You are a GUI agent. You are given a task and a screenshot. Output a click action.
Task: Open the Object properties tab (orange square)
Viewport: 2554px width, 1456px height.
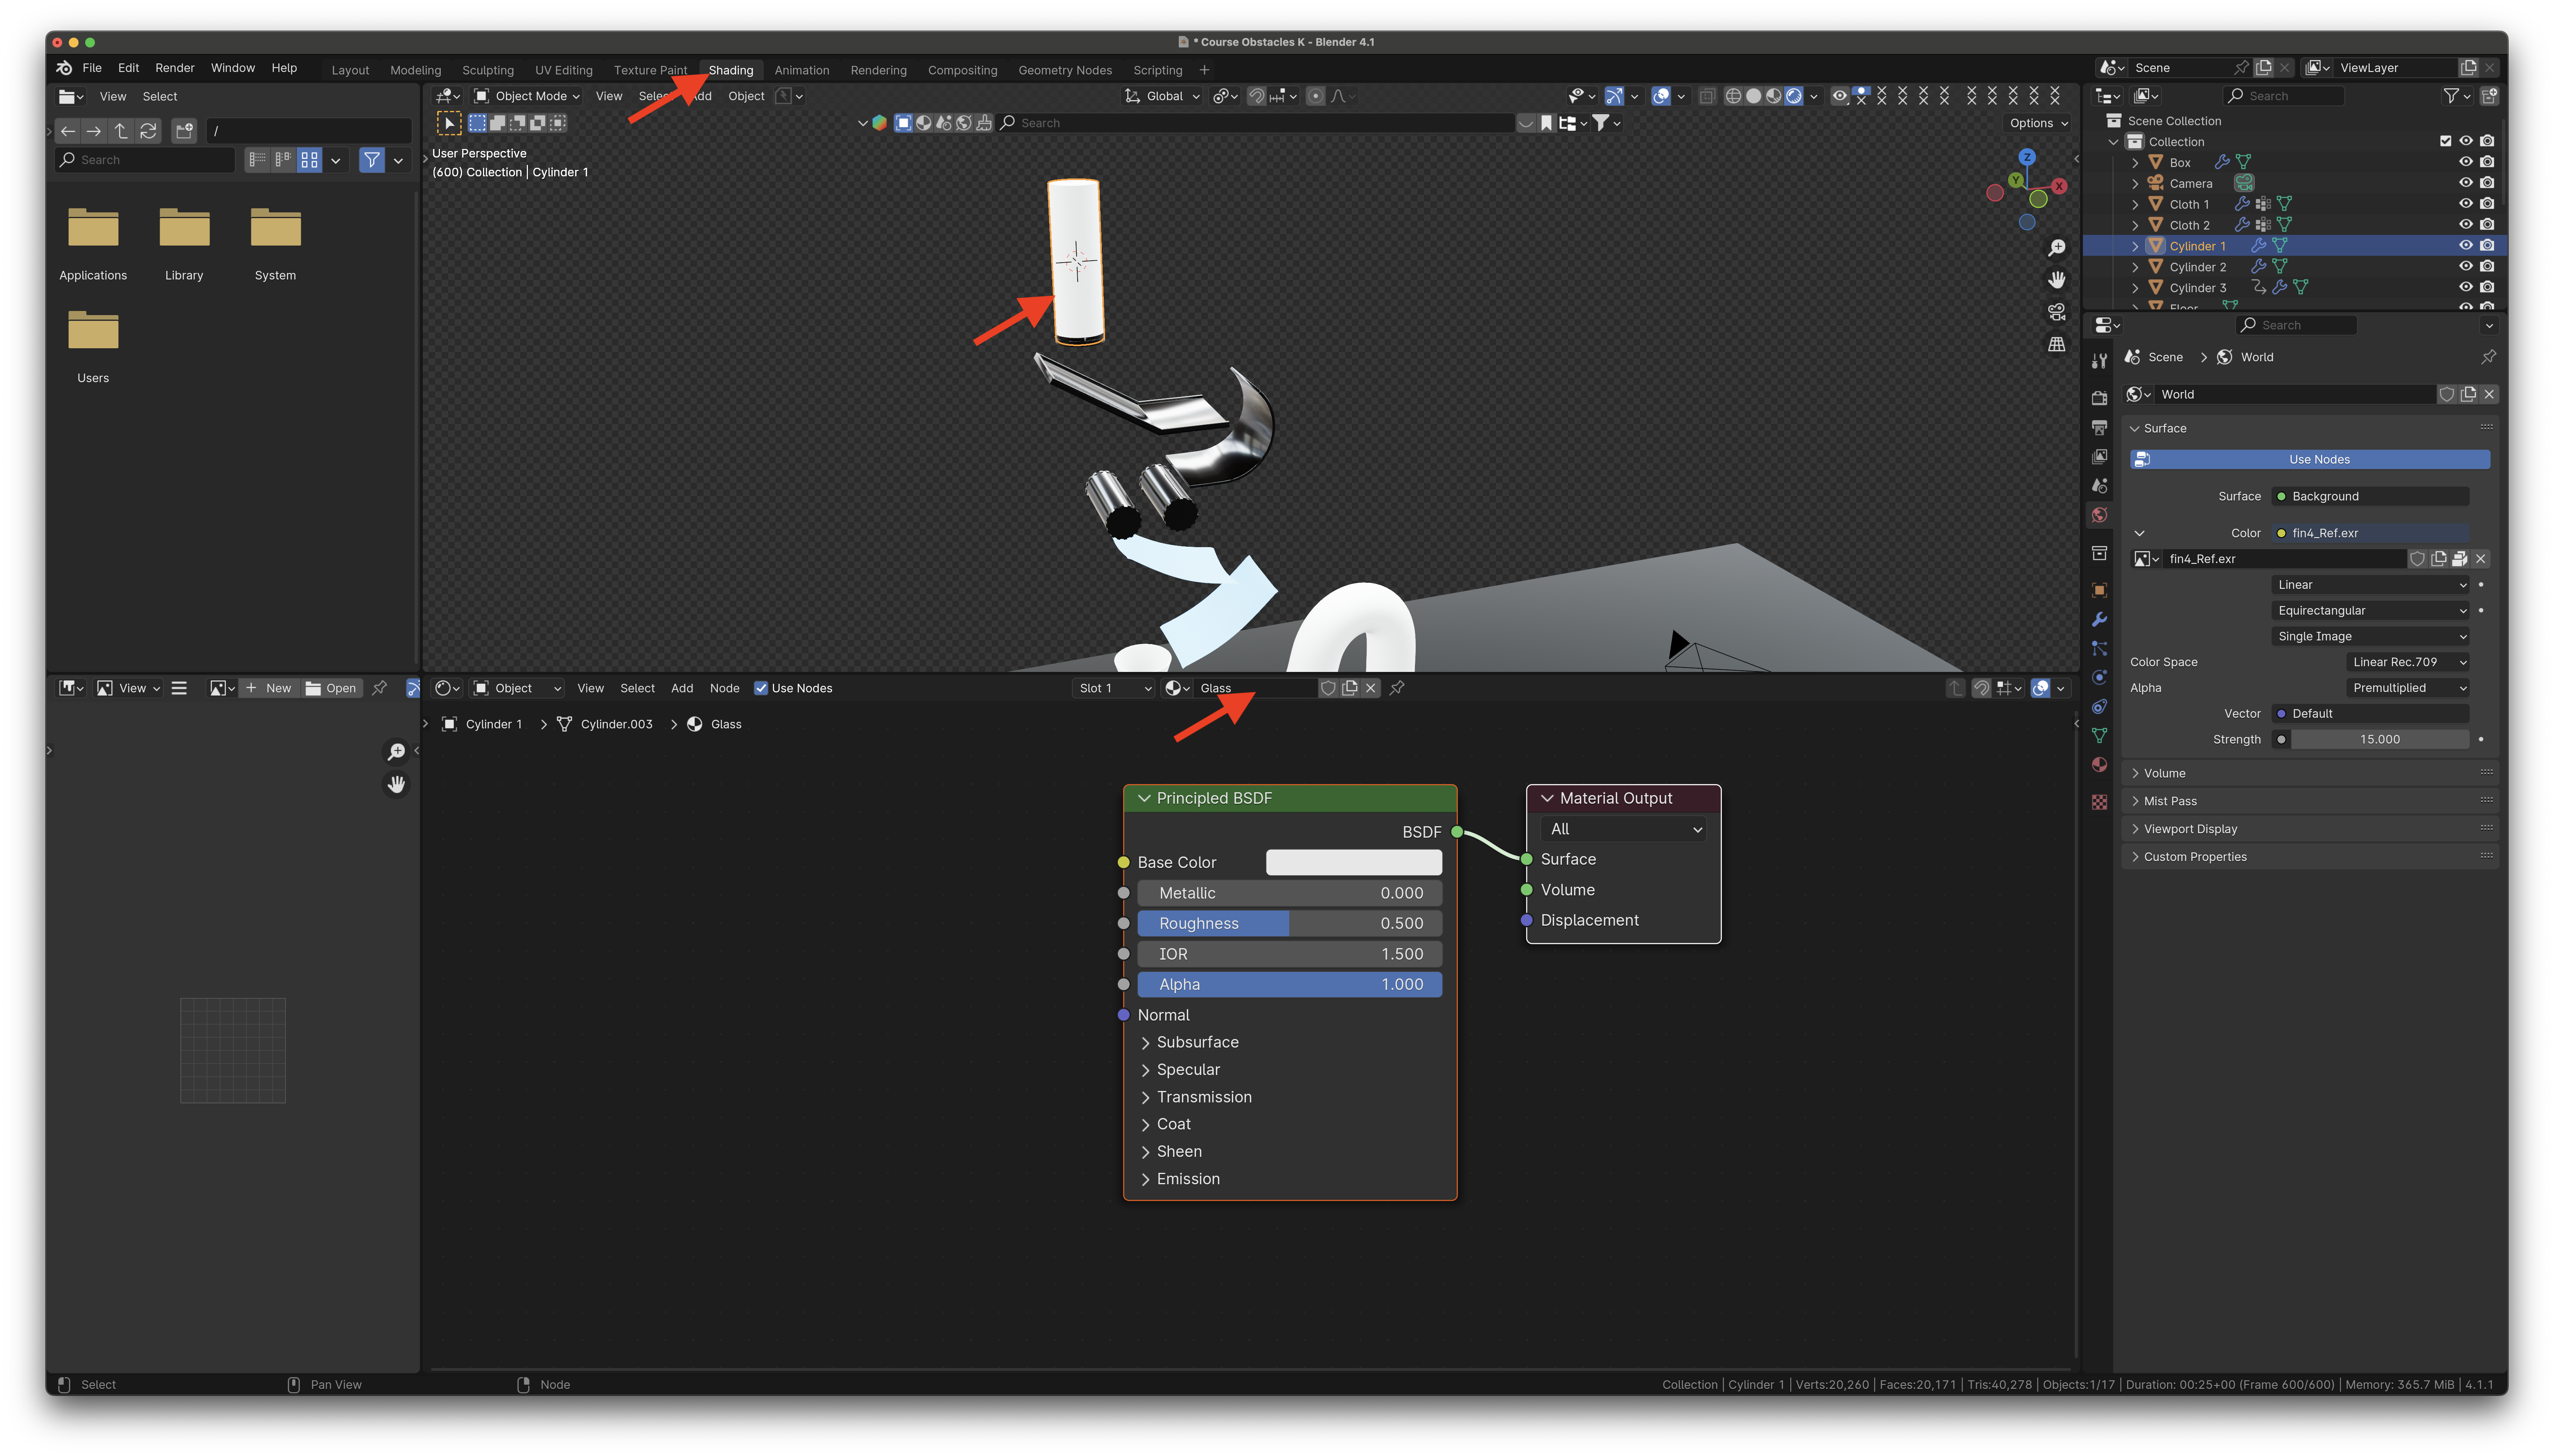click(x=2099, y=590)
